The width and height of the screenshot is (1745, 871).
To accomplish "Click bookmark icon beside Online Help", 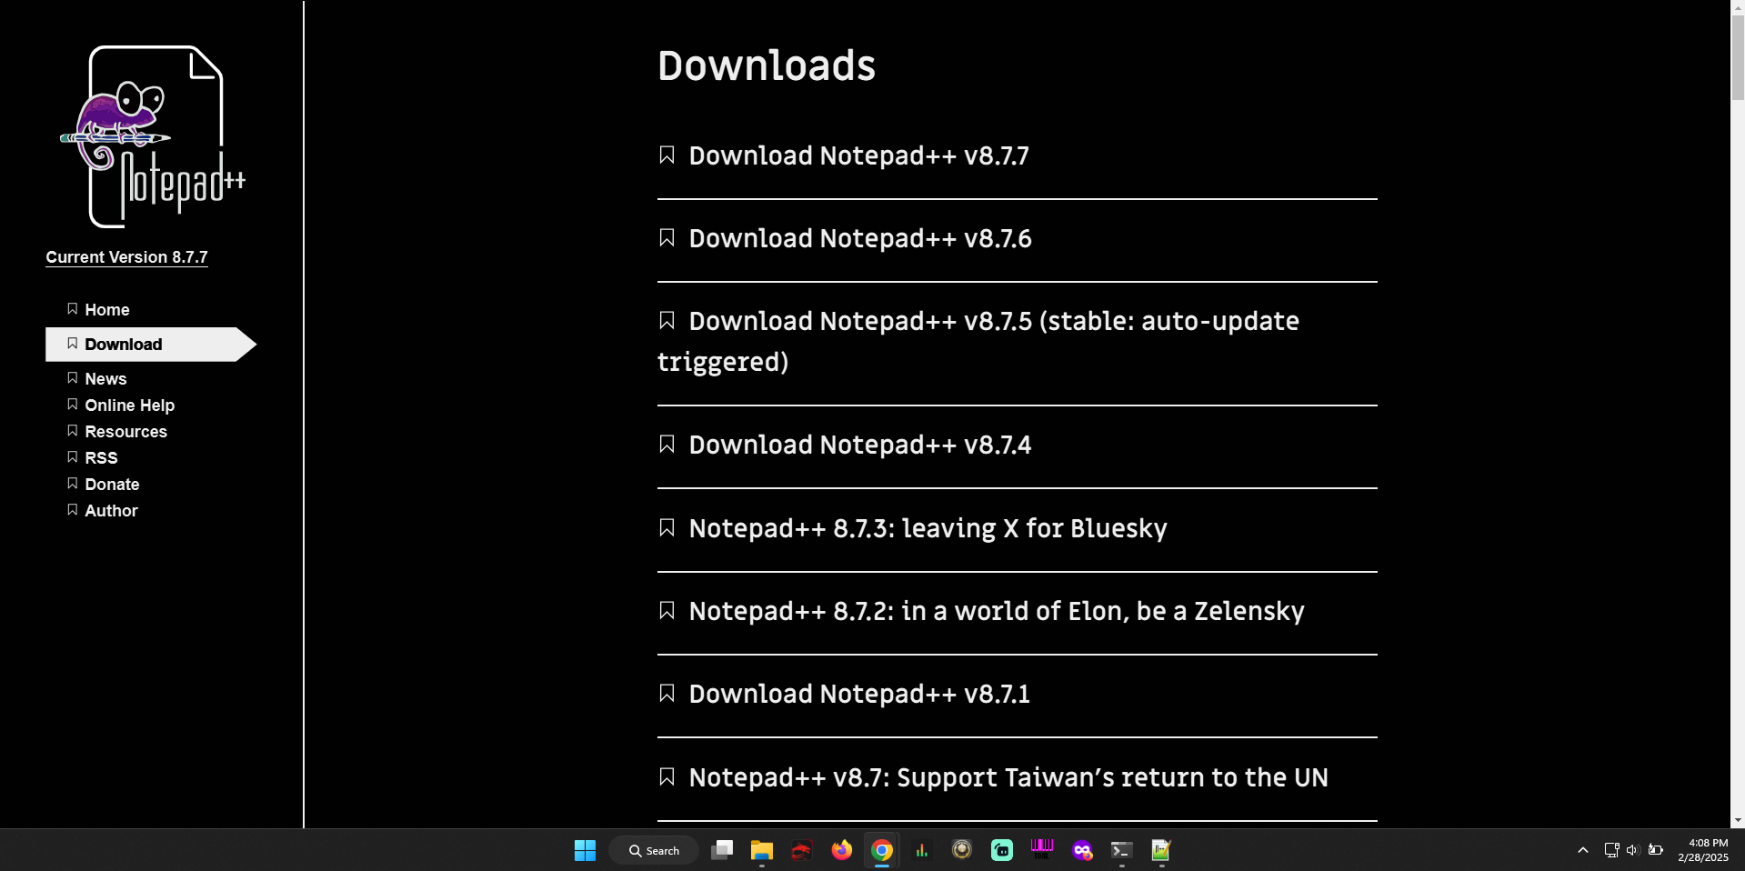I will (x=72, y=405).
